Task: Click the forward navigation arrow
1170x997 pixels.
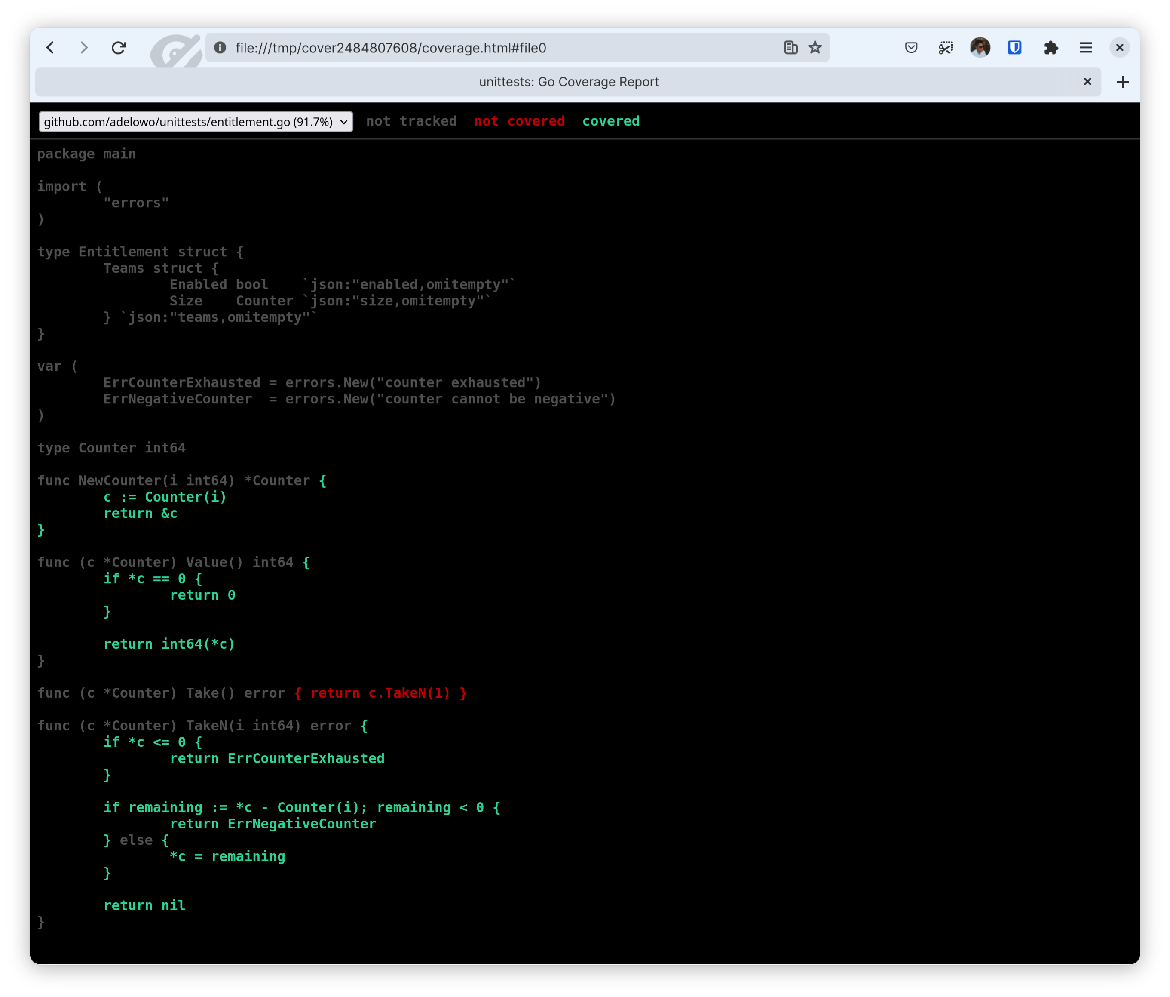Action: point(84,47)
